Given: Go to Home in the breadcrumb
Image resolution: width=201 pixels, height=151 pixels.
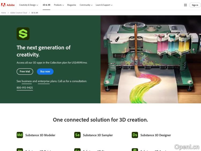Looking at the screenshot, I should [3, 13].
